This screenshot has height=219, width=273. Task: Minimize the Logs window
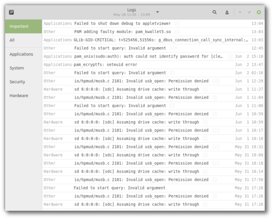click(x=240, y=12)
